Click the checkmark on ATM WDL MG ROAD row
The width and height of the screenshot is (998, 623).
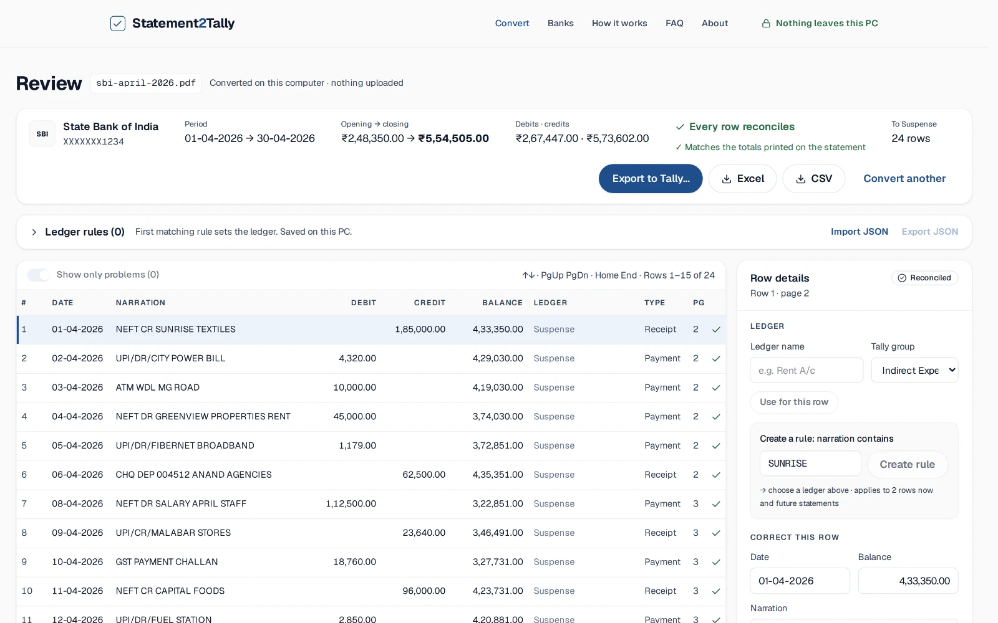[x=716, y=388]
